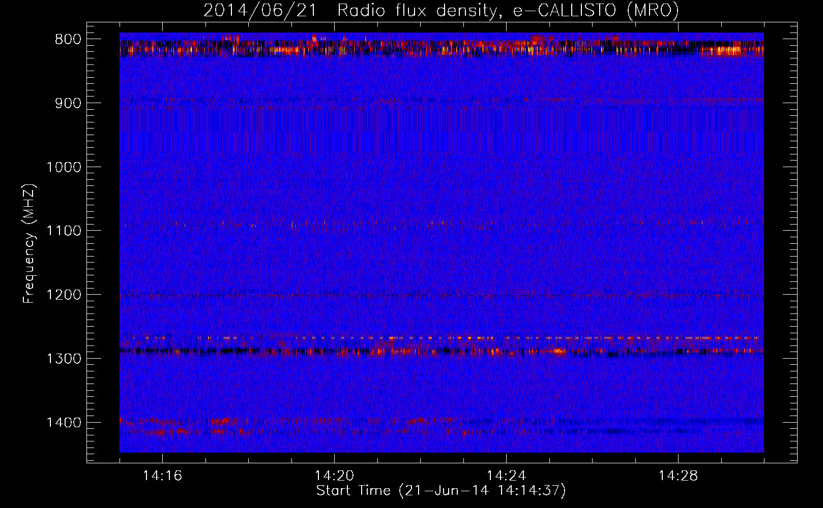Select the 1100 frequency axis label
This screenshot has width=823, height=508.
click(x=64, y=231)
